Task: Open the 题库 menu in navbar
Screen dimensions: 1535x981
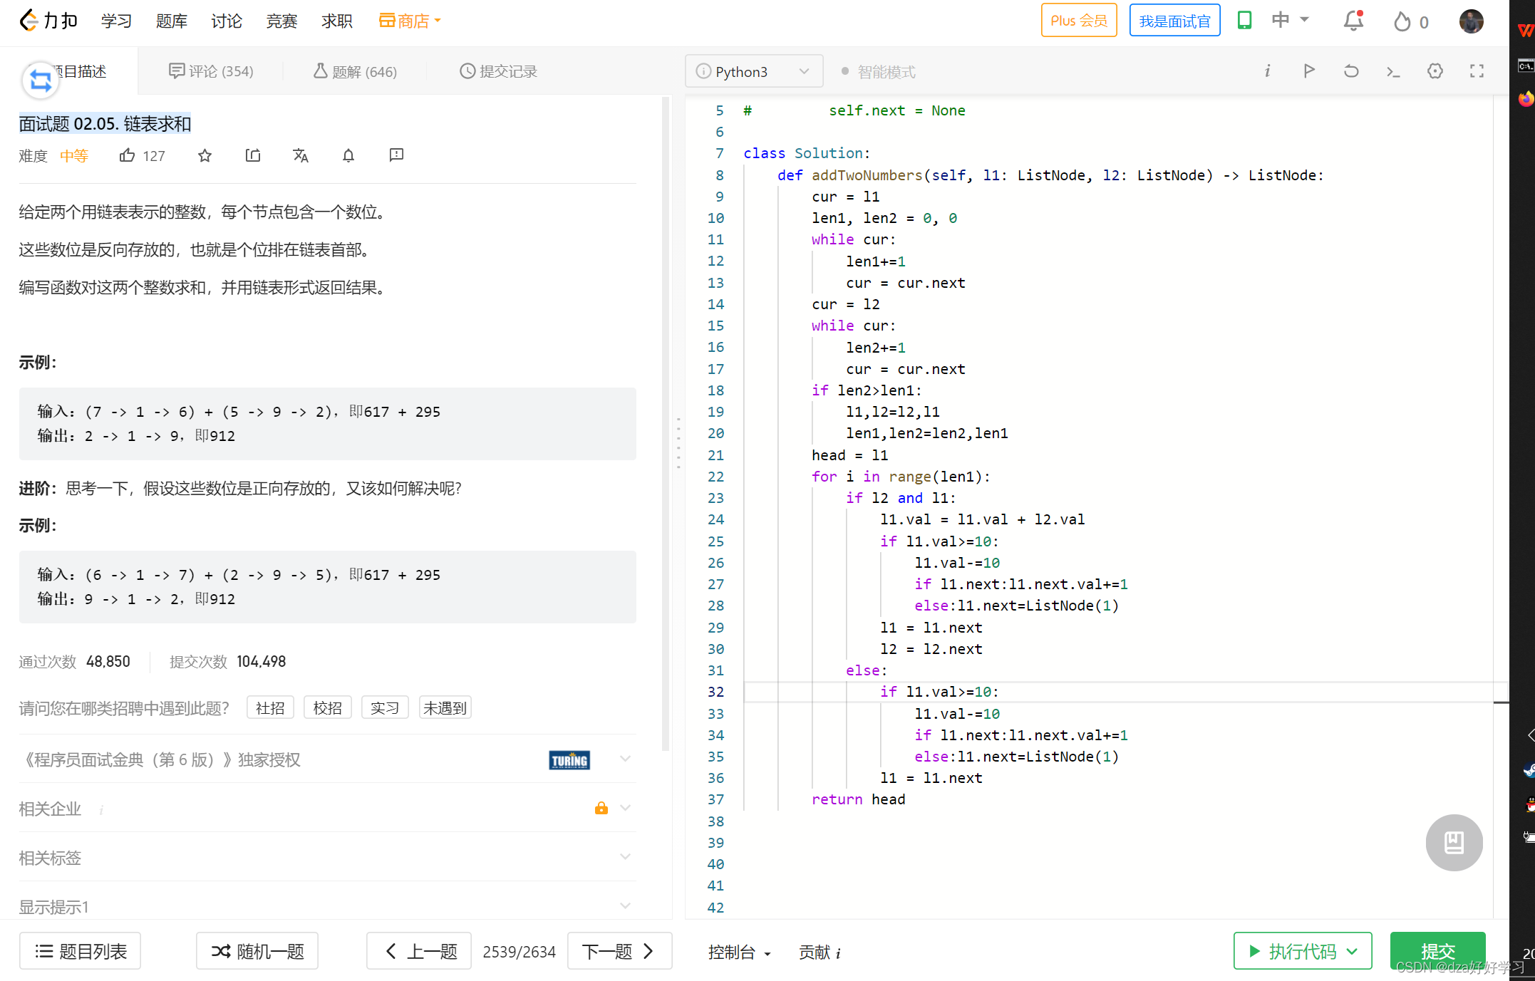Action: [171, 21]
